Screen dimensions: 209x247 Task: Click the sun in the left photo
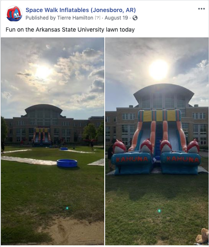tap(43, 72)
